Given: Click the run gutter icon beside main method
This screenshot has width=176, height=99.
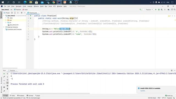Looking at the screenshot, I should click(x=31, y=18).
